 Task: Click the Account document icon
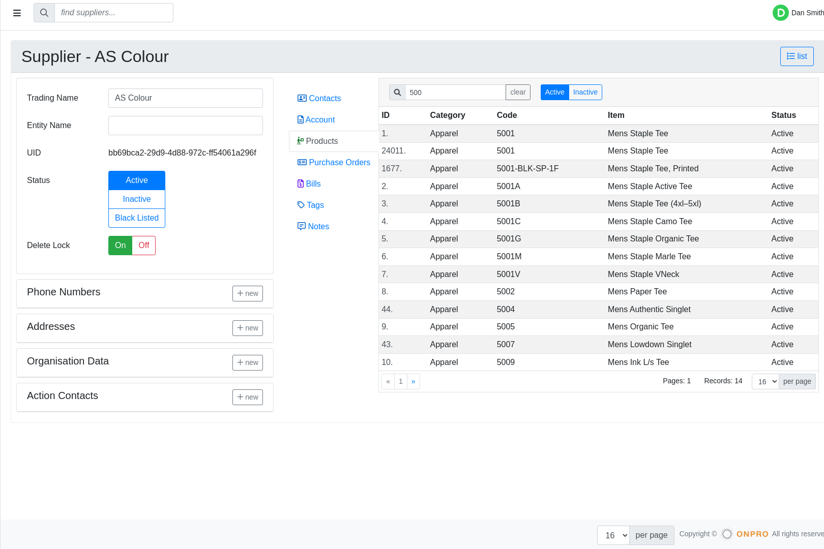301,119
